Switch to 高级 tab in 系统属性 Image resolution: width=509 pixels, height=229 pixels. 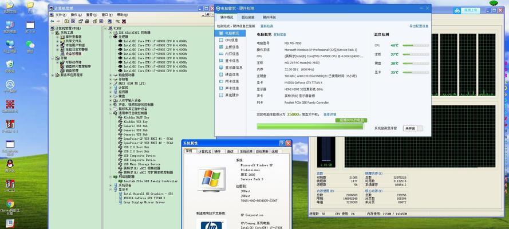(230, 152)
